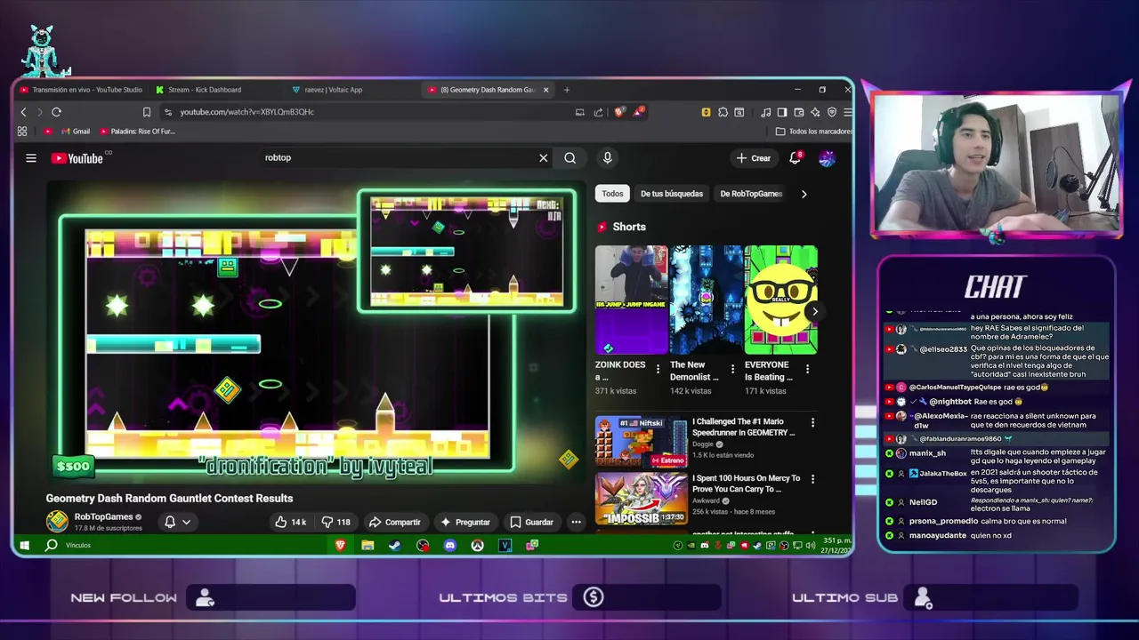Open 'The New Demonlist' short
1139x640 pixels.
pos(706,300)
